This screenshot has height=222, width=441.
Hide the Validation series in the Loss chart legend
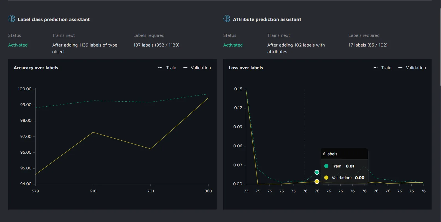pos(412,68)
